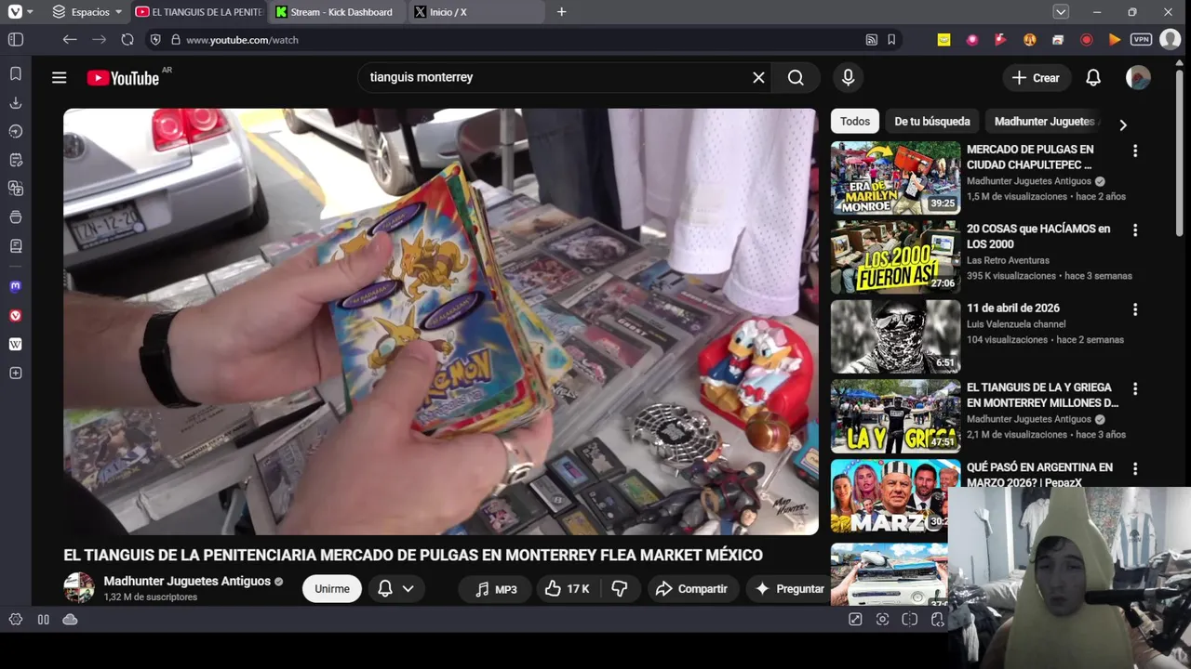Screen dimensions: 1191x669
Task: Like the video with 17 K
Action: pyautogui.click(x=568, y=589)
